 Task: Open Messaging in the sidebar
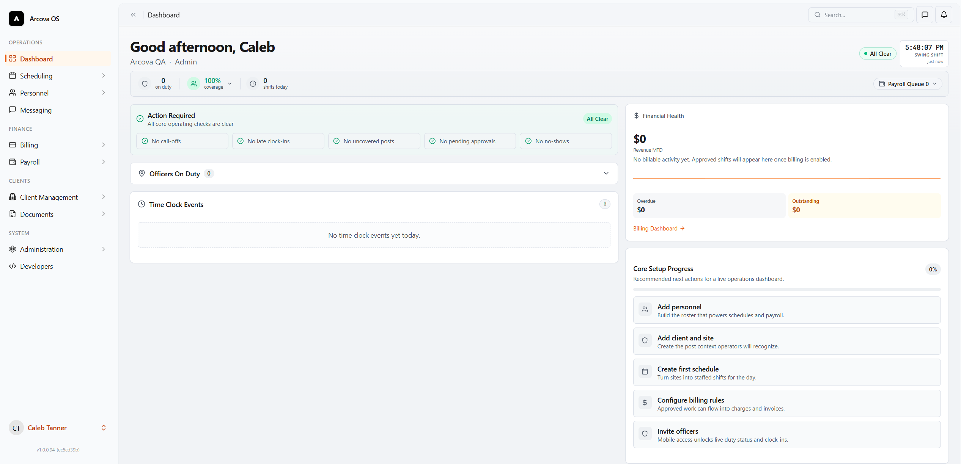click(x=58, y=110)
